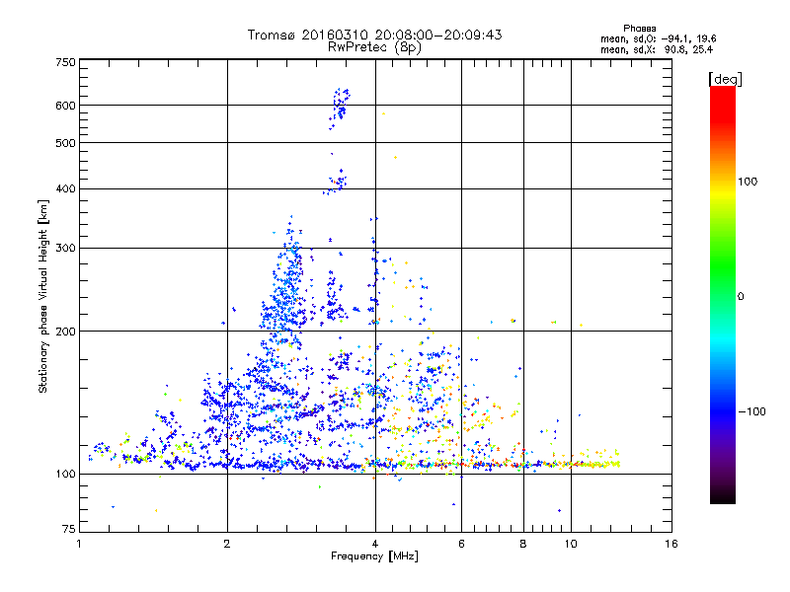
Task: Click the x-axis tick label '4'
Action: click(375, 544)
